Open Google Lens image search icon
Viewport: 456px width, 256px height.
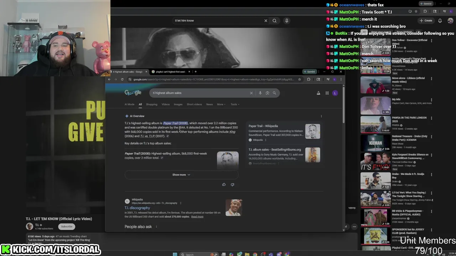267,93
